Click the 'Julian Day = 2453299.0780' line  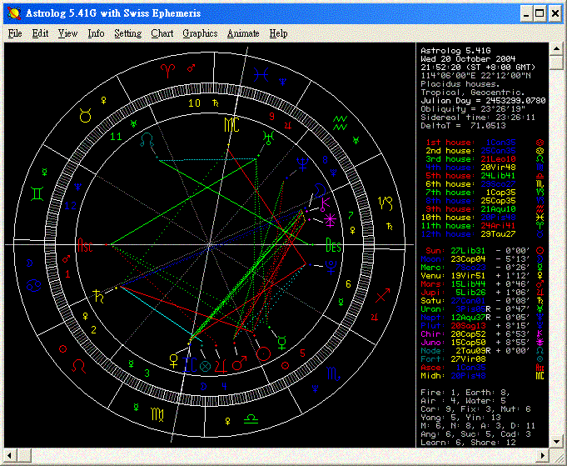[x=483, y=101]
